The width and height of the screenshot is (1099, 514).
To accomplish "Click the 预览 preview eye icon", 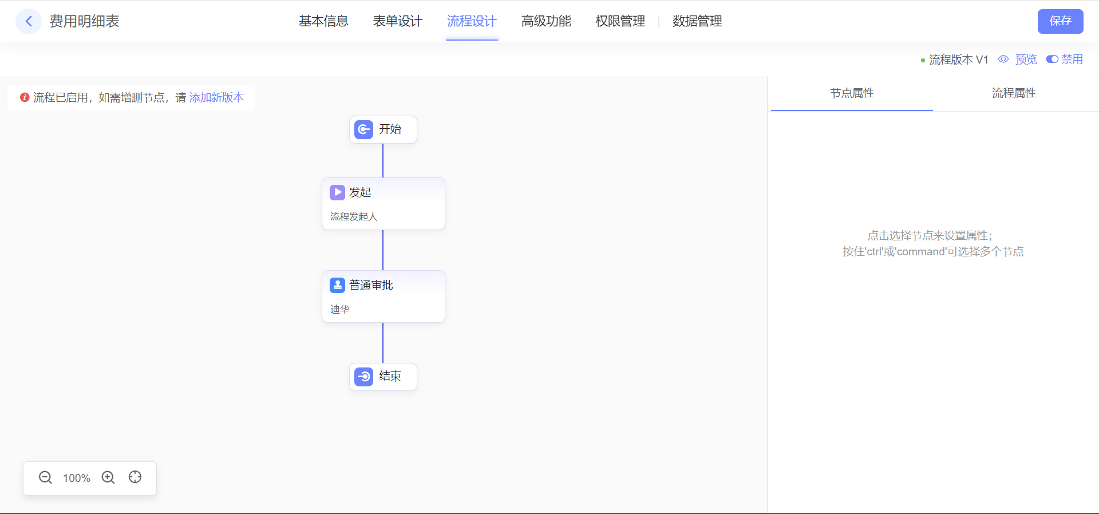I will coord(1003,60).
